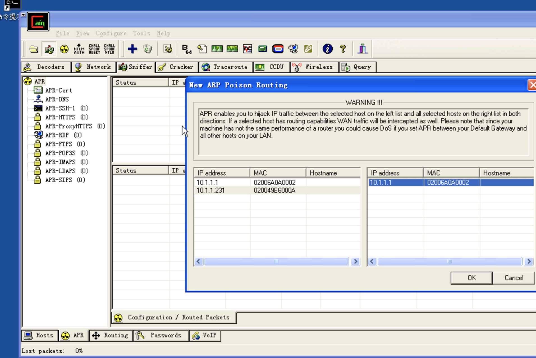Open the Cisco VPN client password decoder icon
The height and width of the screenshot is (358, 536).
pyautogui.click(x=232, y=49)
